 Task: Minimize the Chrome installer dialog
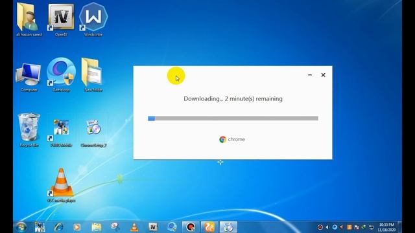310,75
